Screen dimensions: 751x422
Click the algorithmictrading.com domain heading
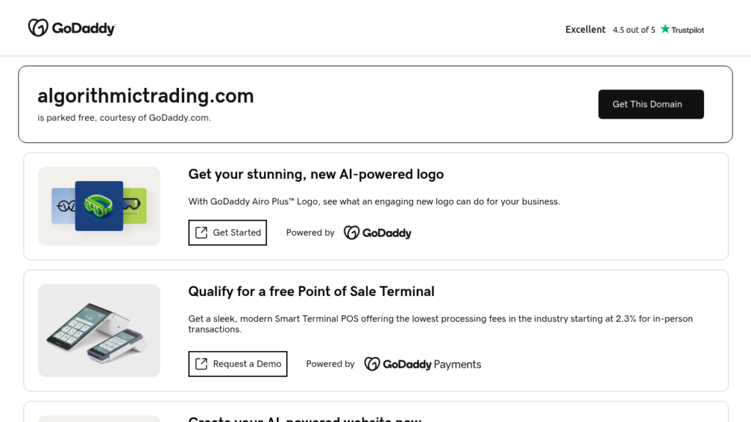click(145, 96)
